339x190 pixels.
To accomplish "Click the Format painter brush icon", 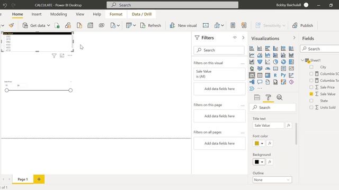I will pyautogui.click(x=11, y=25).
